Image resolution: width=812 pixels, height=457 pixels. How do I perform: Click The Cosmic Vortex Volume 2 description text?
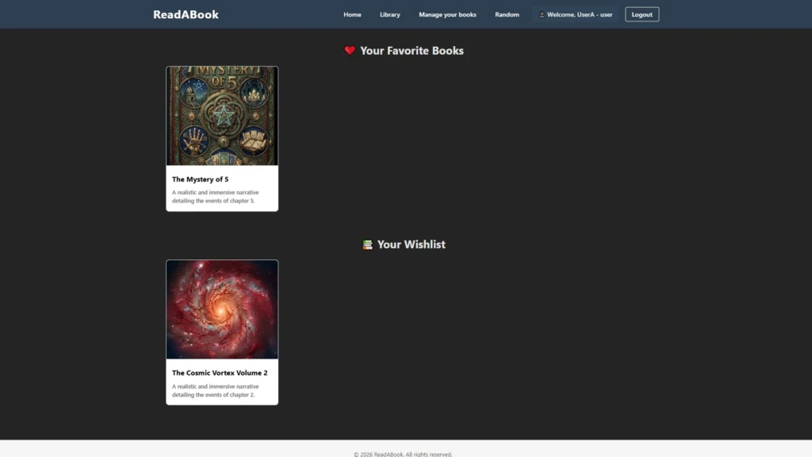click(216, 390)
